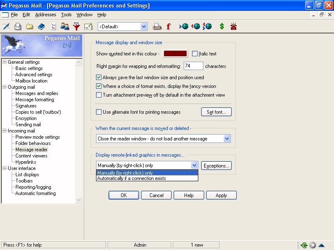Open the read new mail envelope icon
The width and height of the screenshot is (334, 250).
click(18, 27)
